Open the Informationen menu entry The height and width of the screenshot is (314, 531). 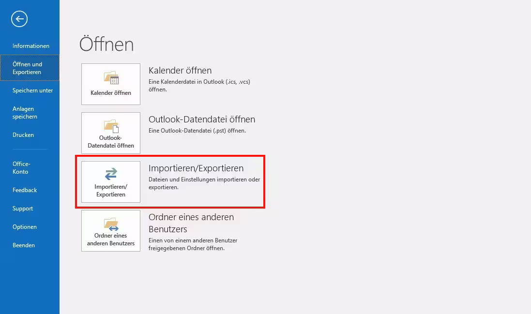(31, 46)
